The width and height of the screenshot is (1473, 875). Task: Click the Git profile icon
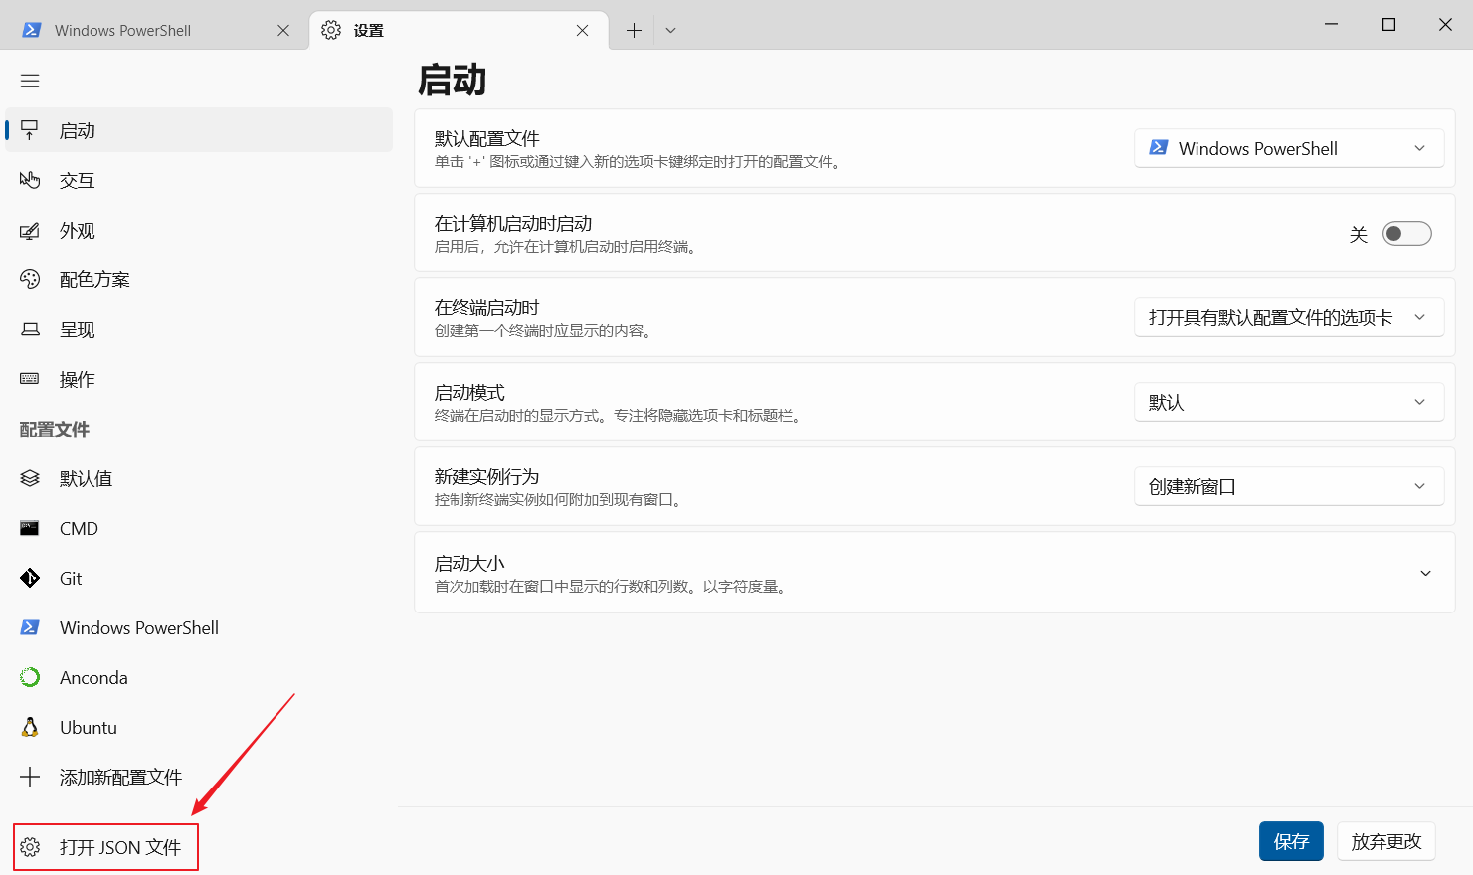pos(30,578)
